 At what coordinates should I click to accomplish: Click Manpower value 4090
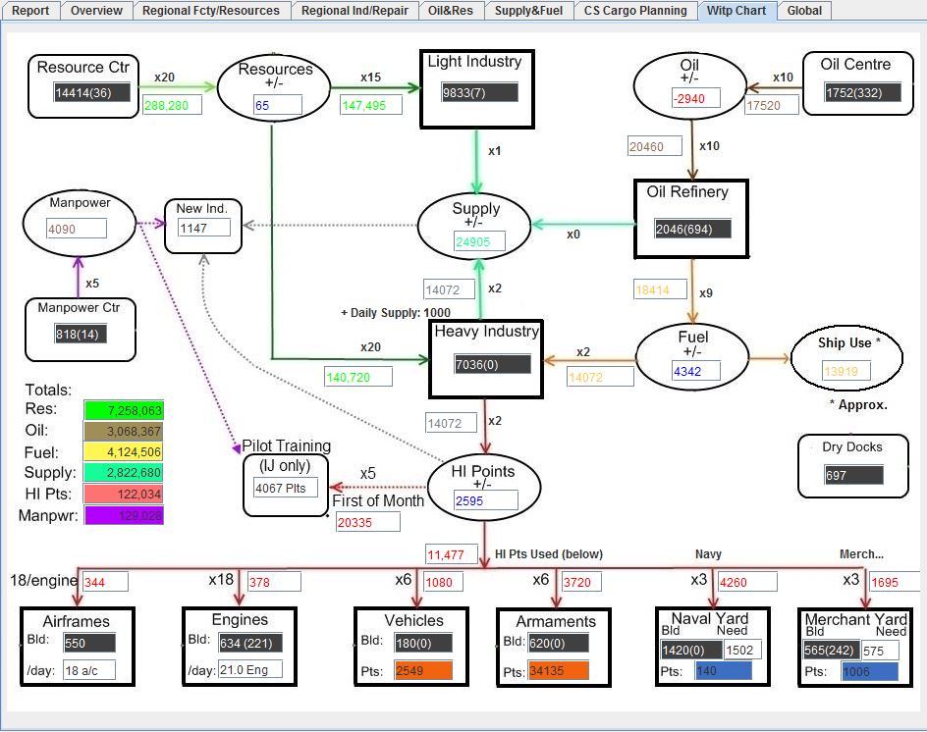[x=77, y=229]
